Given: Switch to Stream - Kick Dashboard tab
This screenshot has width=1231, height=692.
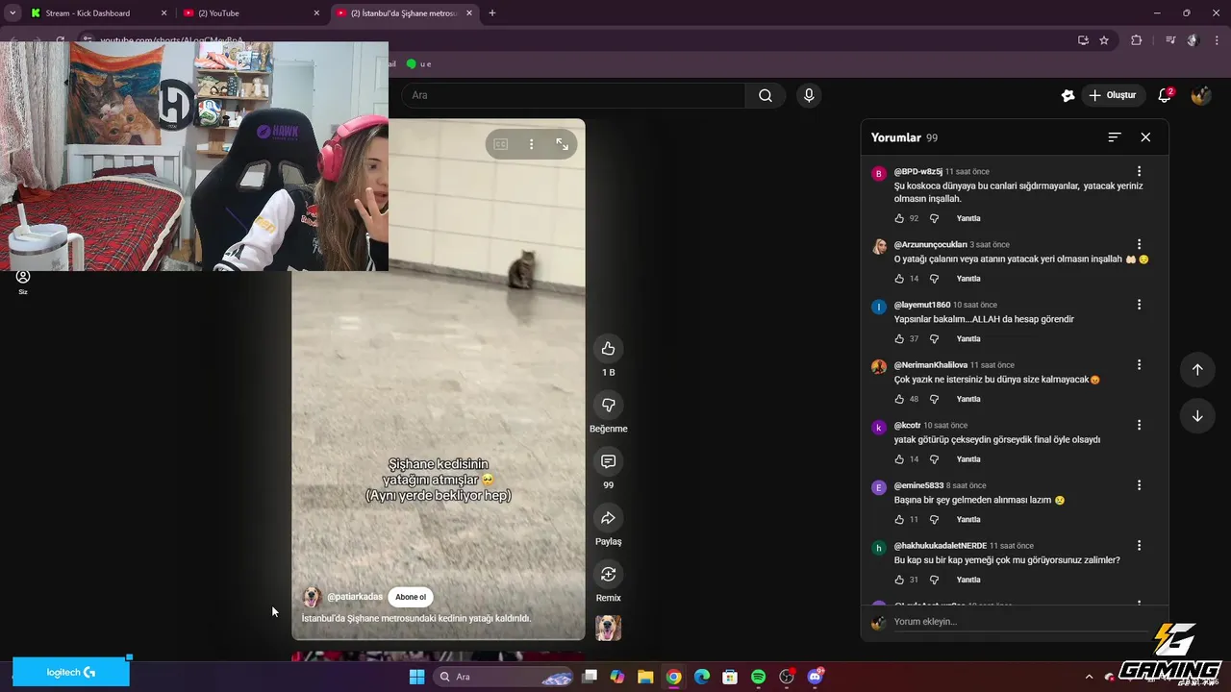Looking at the screenshot, I should pyautogui.click(x=98, y=13).
